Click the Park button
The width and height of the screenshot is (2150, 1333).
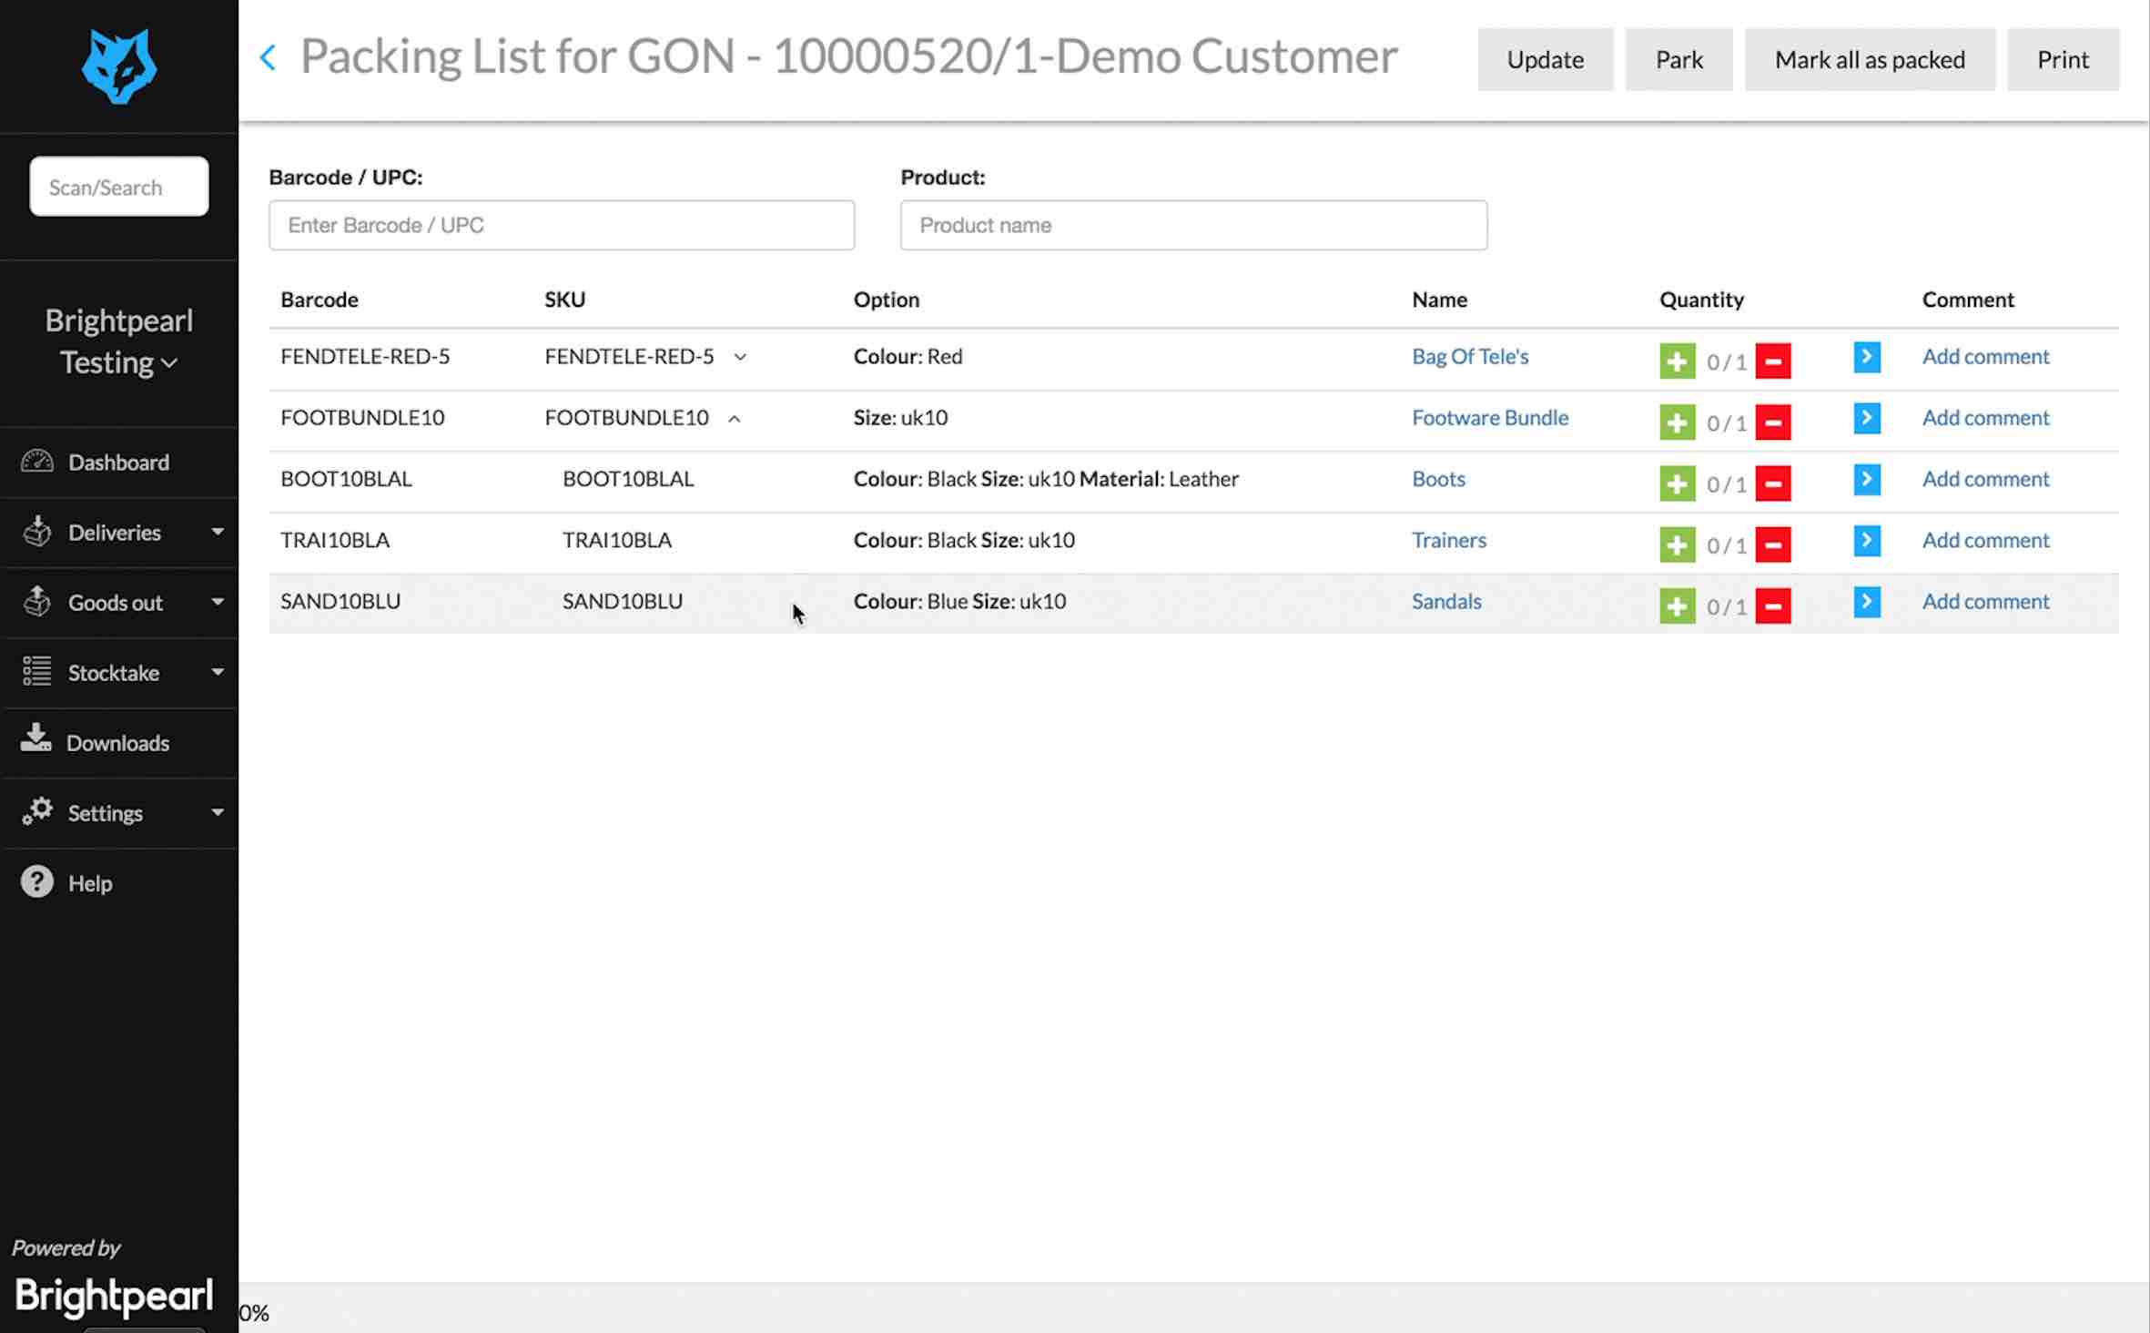point(1678,59)
